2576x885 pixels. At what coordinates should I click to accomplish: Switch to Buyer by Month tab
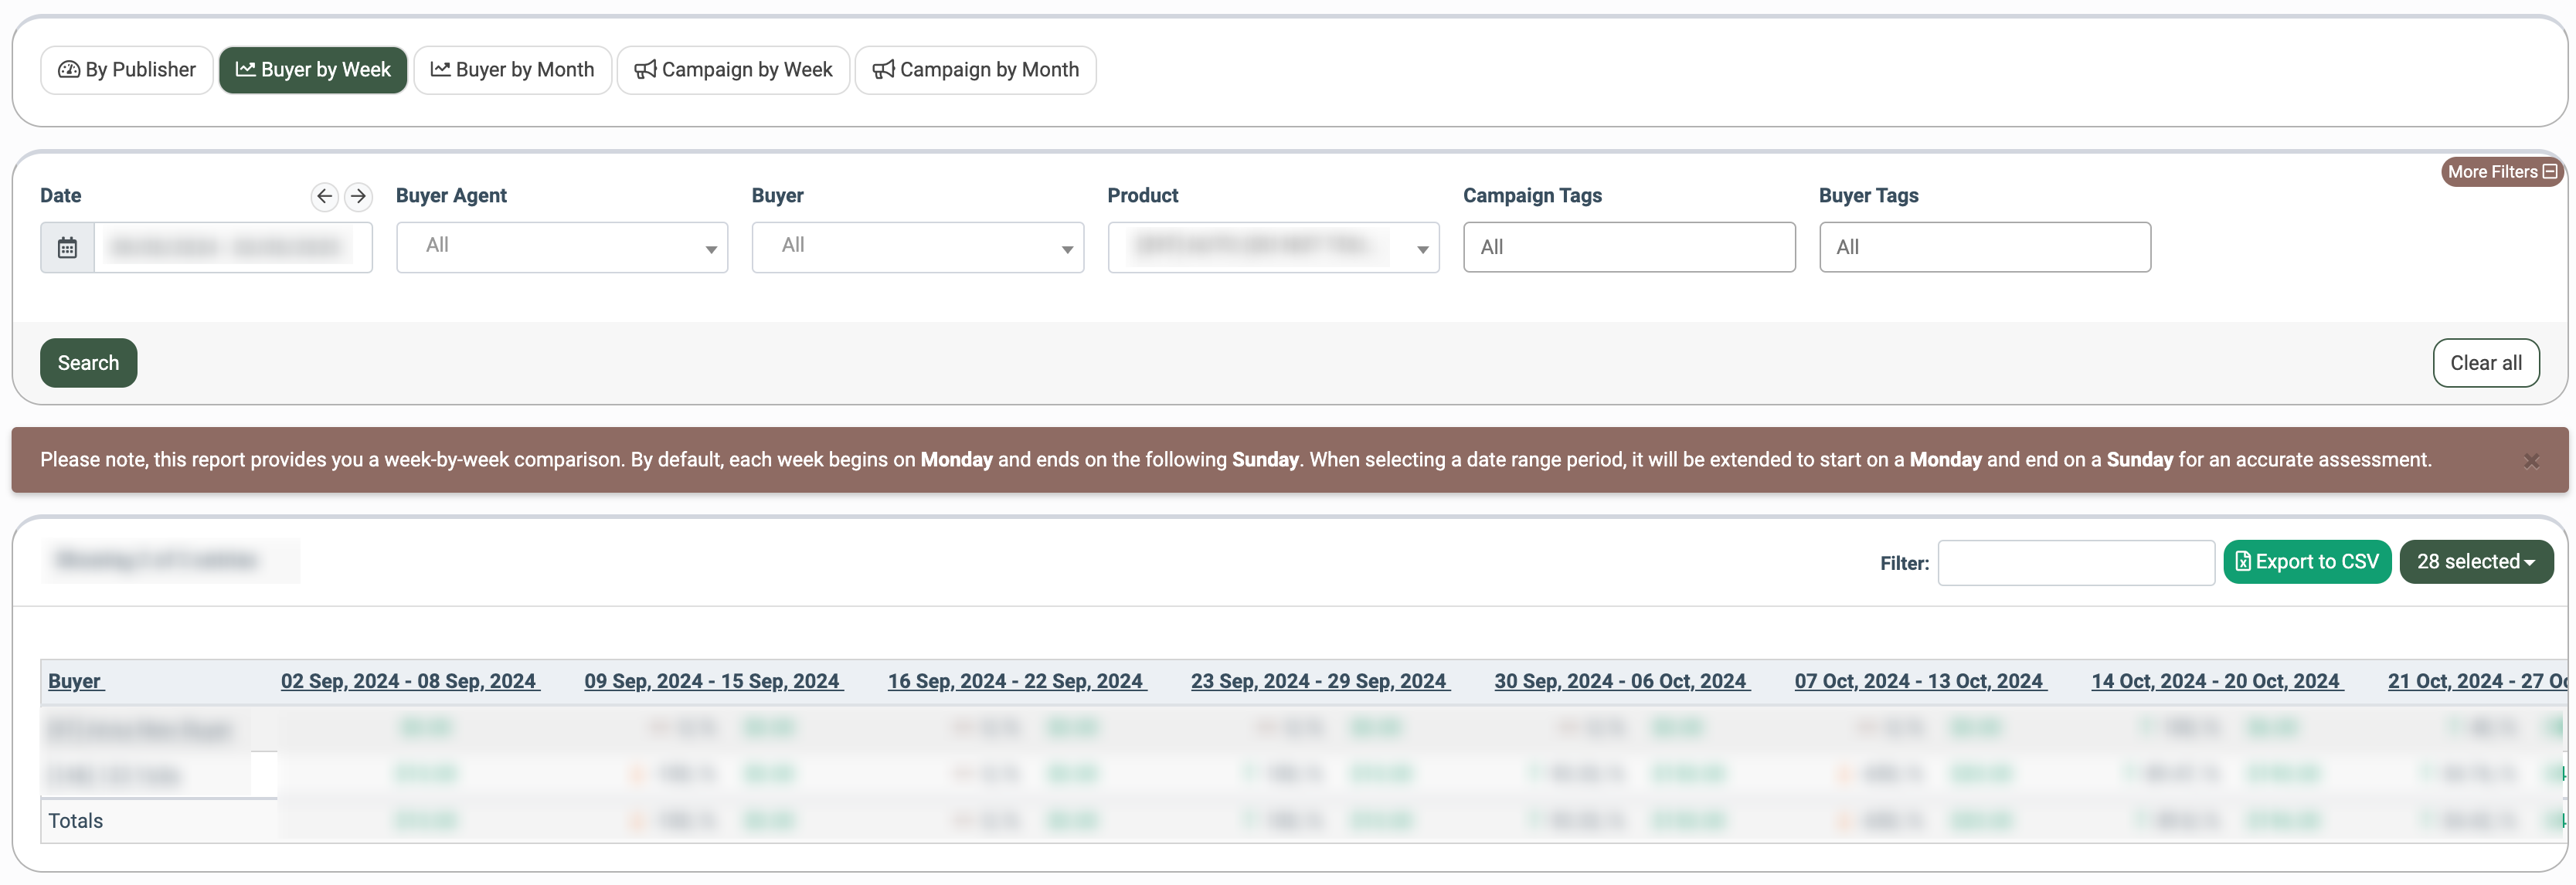tap(512, 70)
